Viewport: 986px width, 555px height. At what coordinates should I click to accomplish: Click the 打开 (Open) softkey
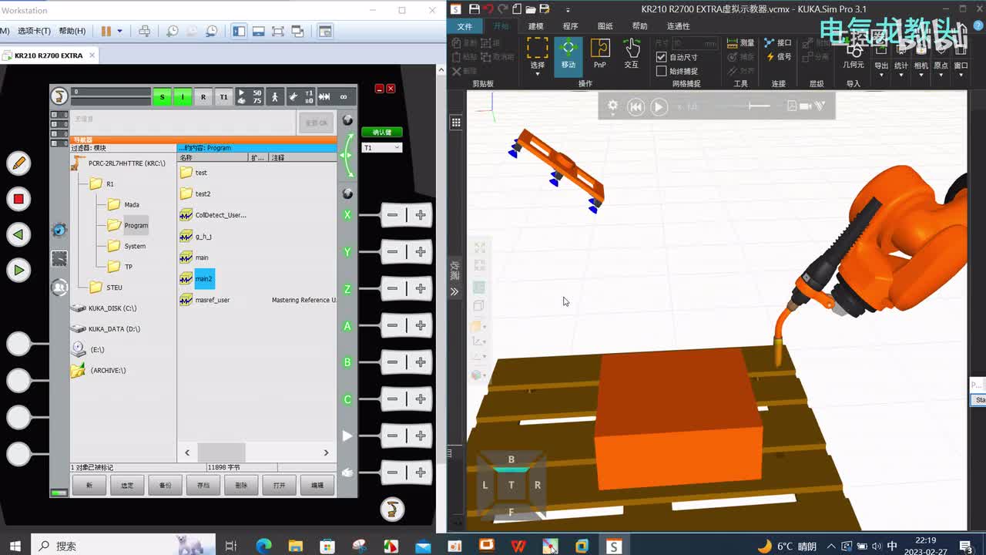(x=279, y=485)
